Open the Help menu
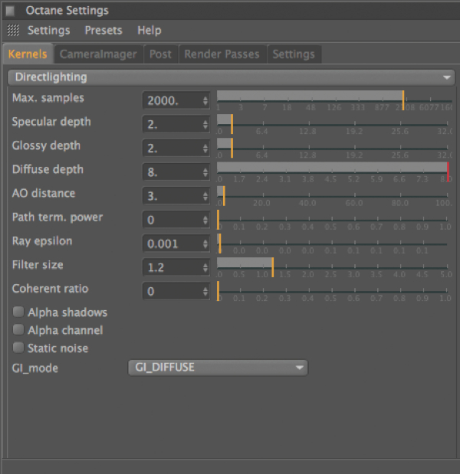The width and height of the screenshot is (460, 474). (149, 31)
